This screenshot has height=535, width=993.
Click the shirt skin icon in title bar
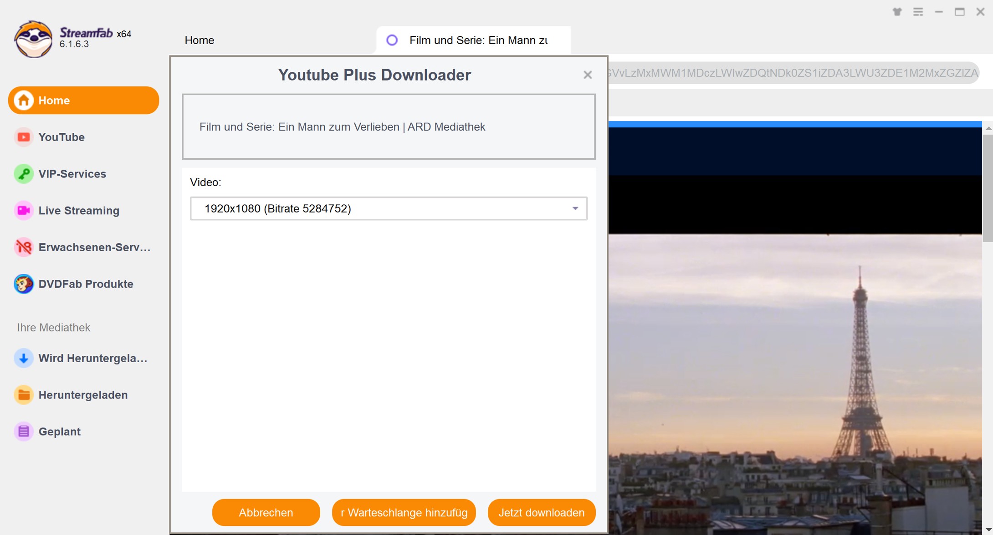click(897, 12)
